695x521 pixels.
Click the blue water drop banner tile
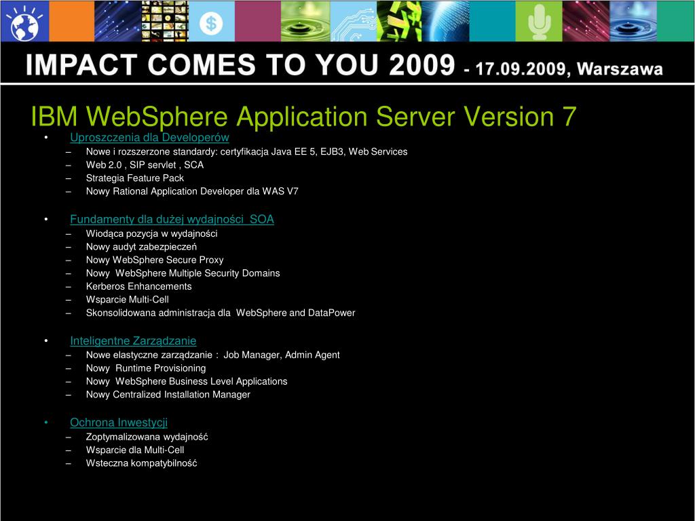pyautogui.click(x=633, y=21)
